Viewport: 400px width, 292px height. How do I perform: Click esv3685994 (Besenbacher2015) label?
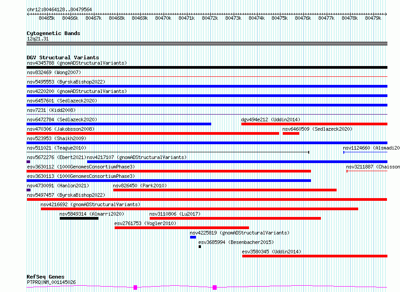(x=236, y=242)
